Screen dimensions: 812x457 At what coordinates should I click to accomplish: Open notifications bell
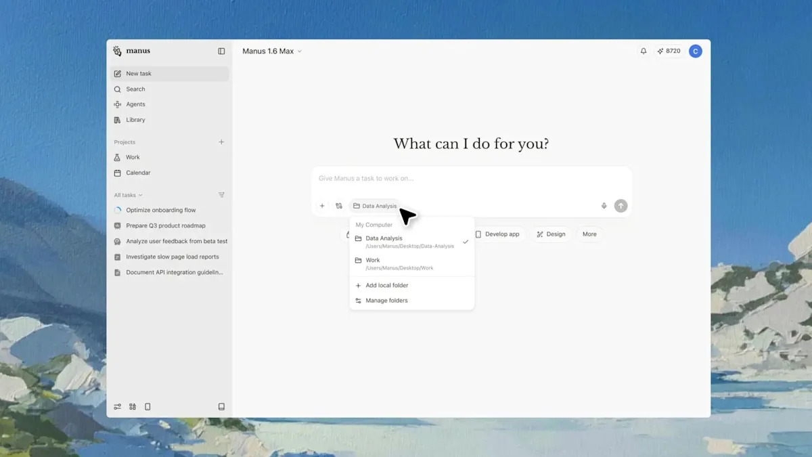pos(643,51)
